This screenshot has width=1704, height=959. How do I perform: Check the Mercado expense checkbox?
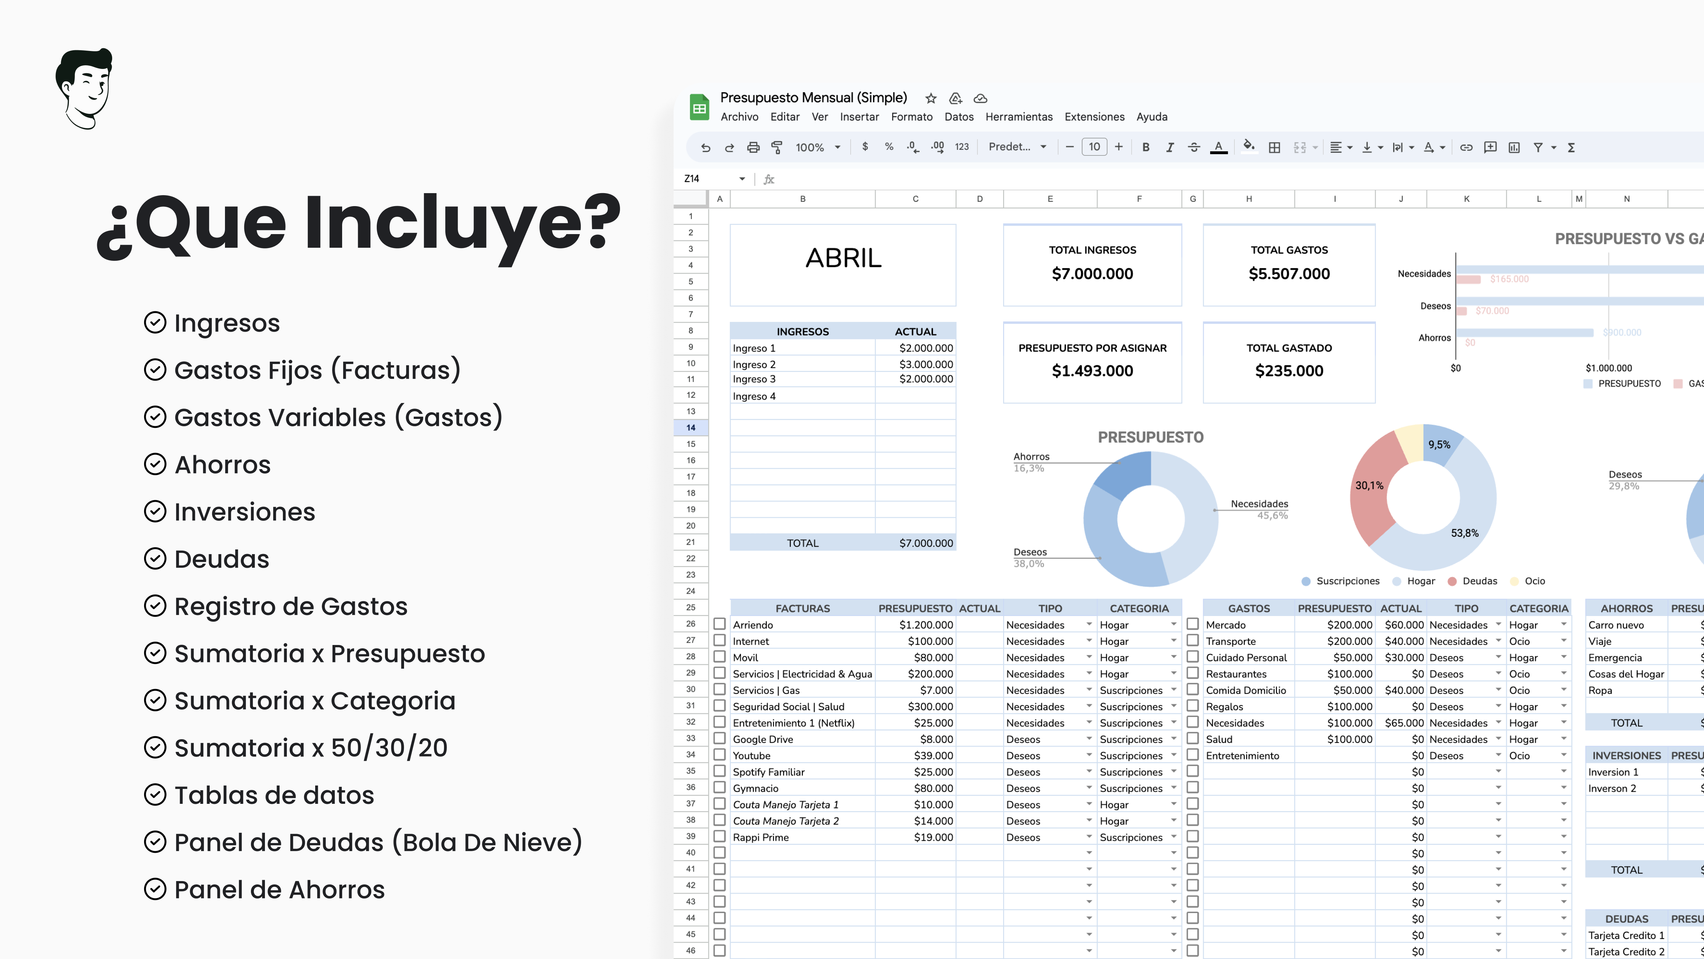point(1193,624)
